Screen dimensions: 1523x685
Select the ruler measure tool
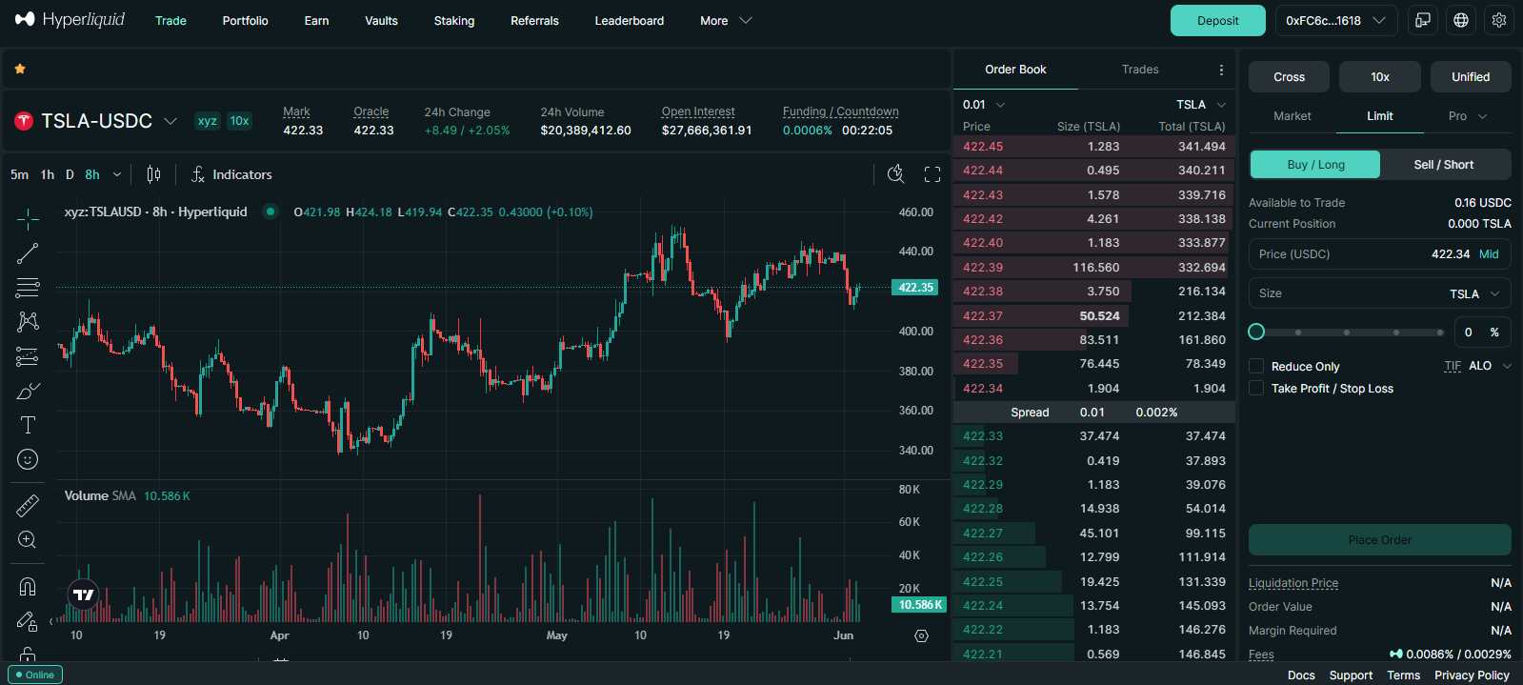[x=28, y=505]
